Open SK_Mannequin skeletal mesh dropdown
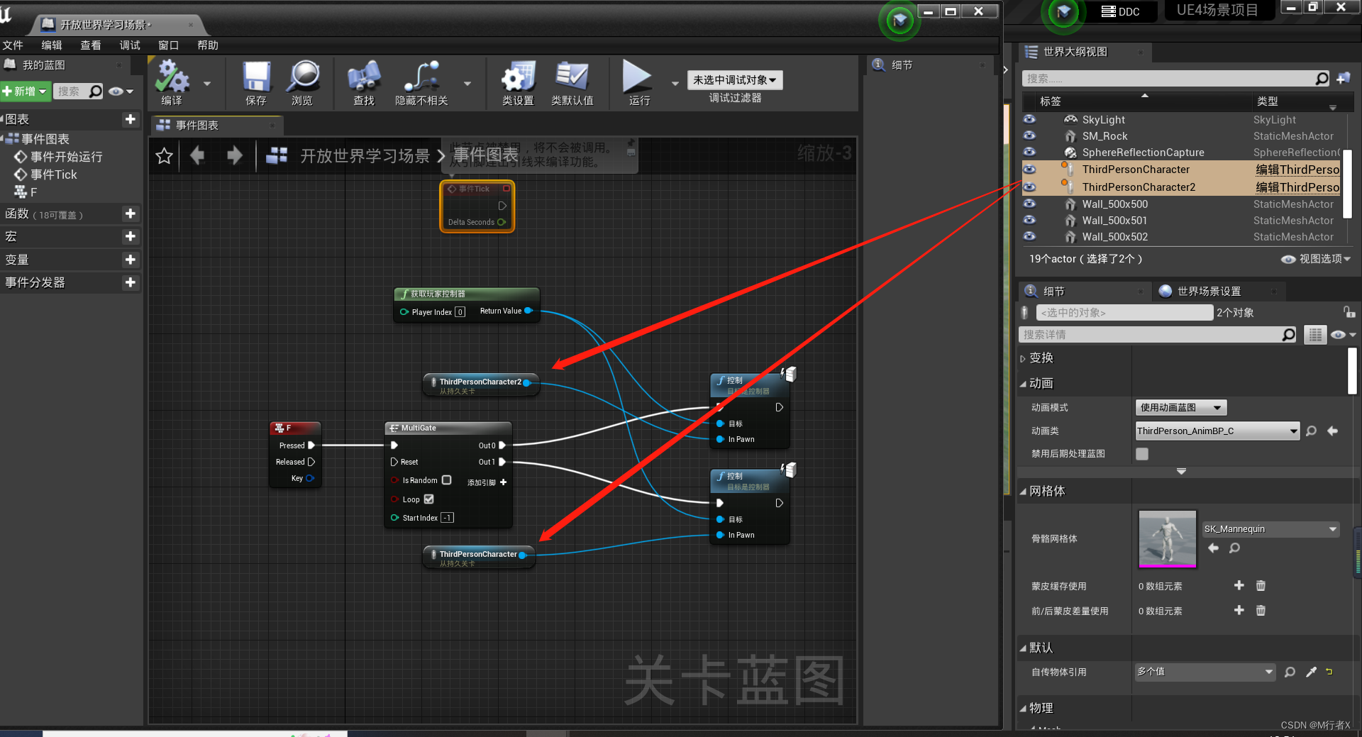1362x737 pixels. click(x=1270, y=529)
